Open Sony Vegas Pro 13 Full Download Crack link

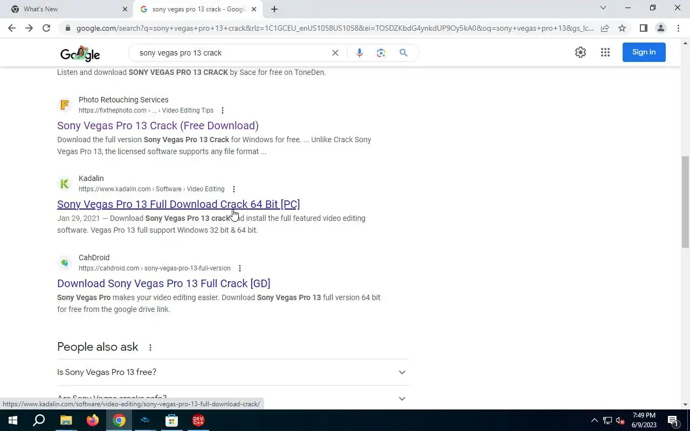tap(178, 204)
